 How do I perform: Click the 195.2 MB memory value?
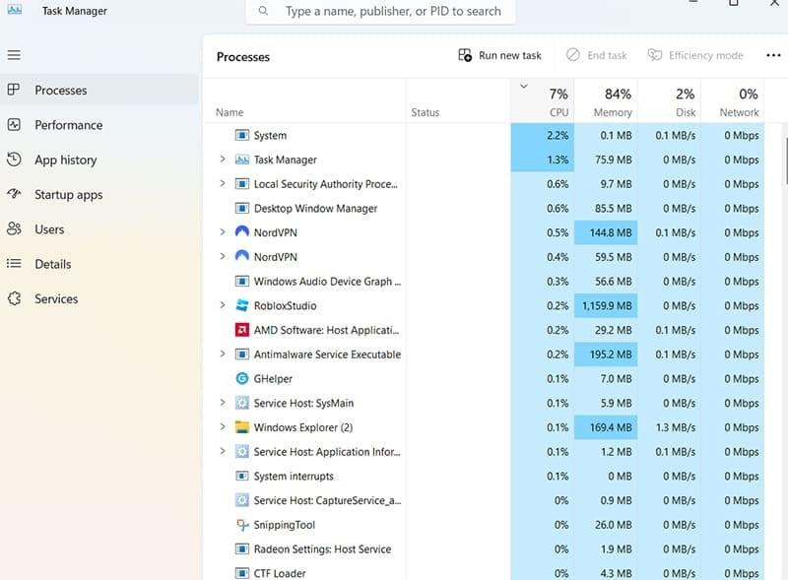click(606, 354)
